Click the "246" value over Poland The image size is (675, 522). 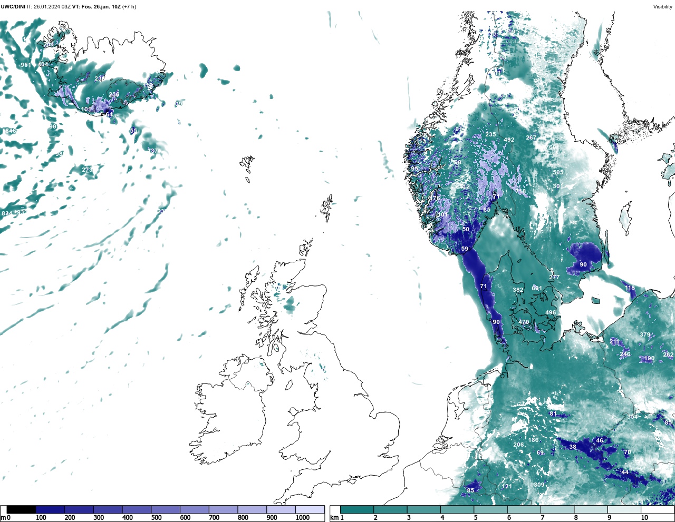(x=625, y=354)
